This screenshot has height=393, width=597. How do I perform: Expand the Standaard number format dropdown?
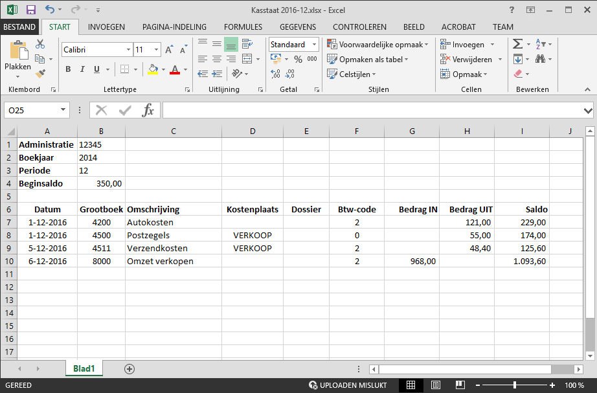[314, 45]
